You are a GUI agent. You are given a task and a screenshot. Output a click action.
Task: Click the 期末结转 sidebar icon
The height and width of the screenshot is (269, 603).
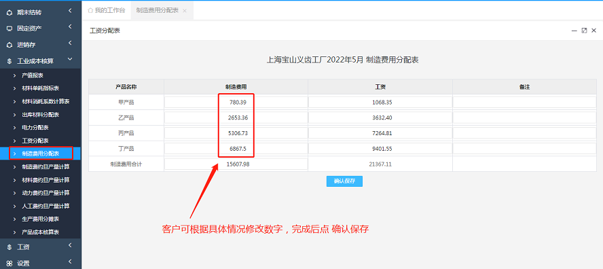(10, 12)
